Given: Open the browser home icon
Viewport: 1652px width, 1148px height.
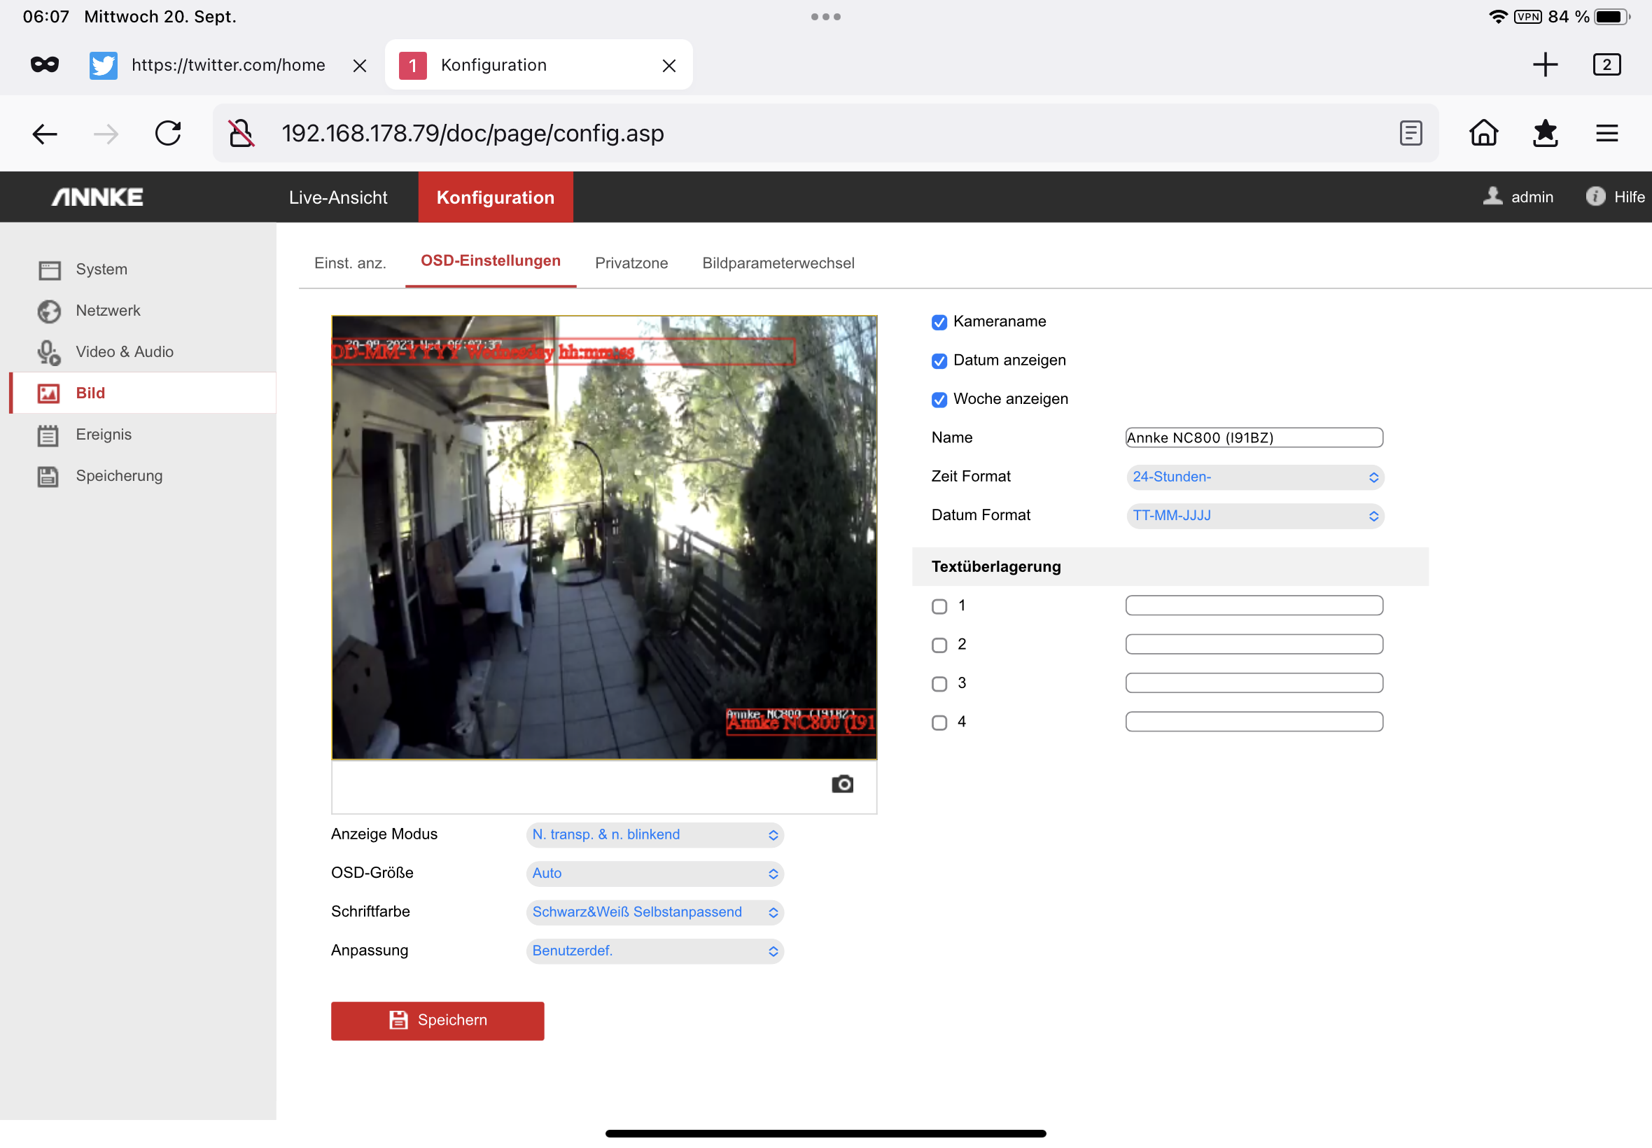Looking at the screenshot, I should 1483,133.
